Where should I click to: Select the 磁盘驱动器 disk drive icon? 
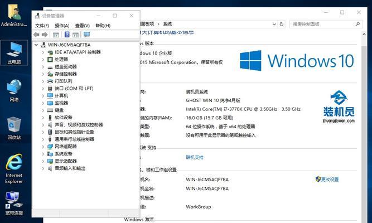(50, 67)
